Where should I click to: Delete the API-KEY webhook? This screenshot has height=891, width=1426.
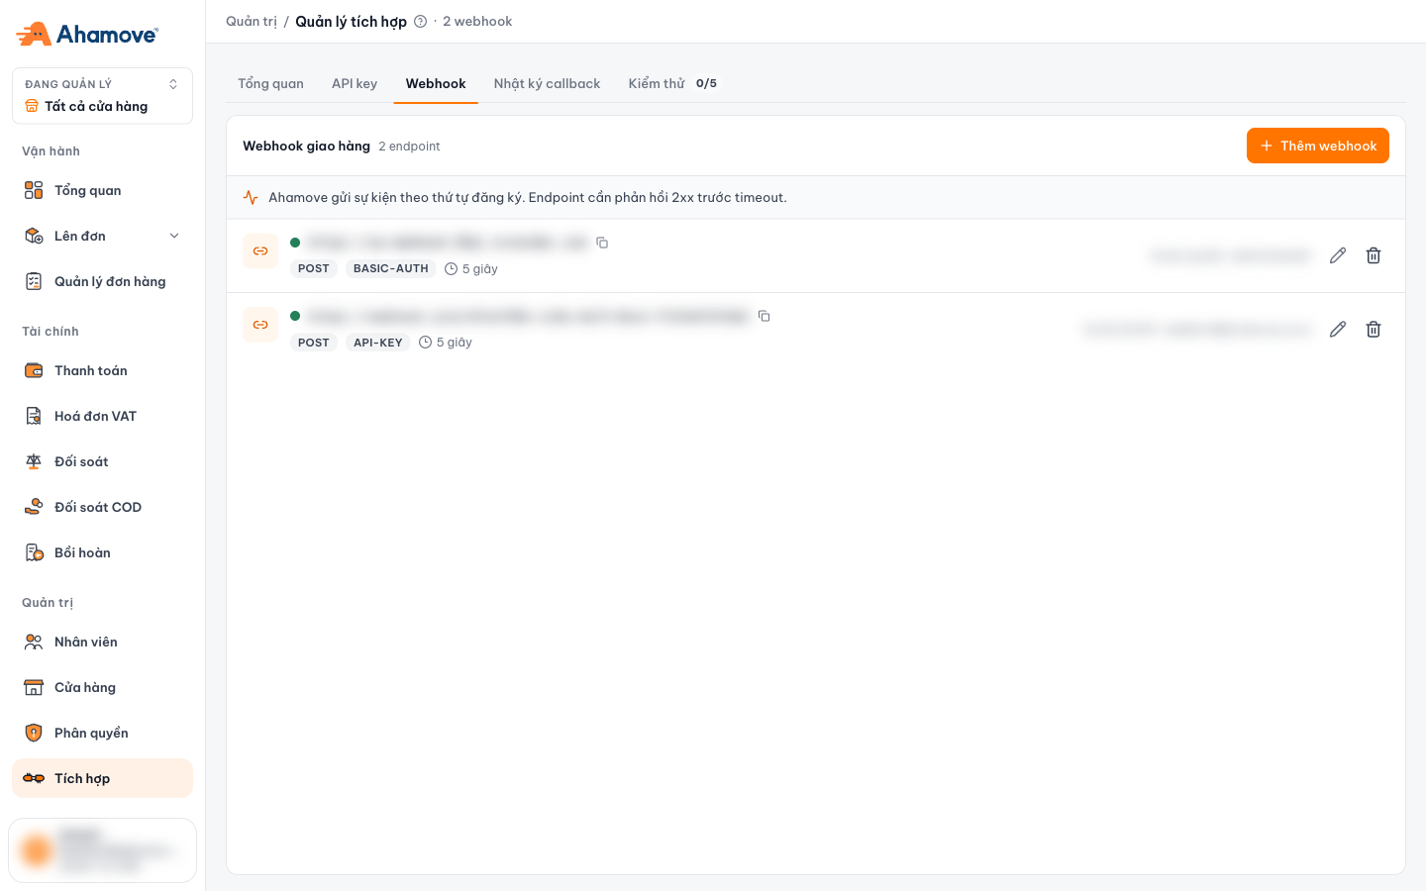click(x=1374, y=329)
